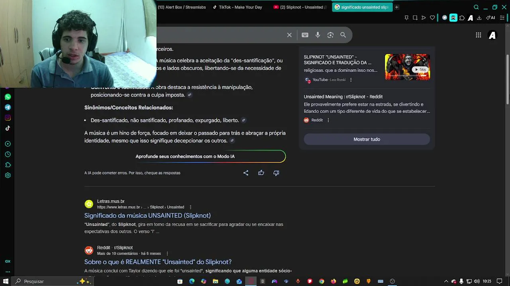Open the Downloads icon in the toolbar
Screen dimensions: 510x286
479,18
